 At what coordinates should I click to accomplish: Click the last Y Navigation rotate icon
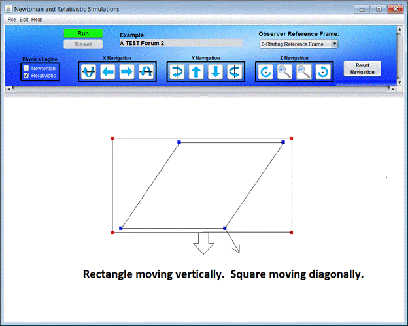pos(234,72)
